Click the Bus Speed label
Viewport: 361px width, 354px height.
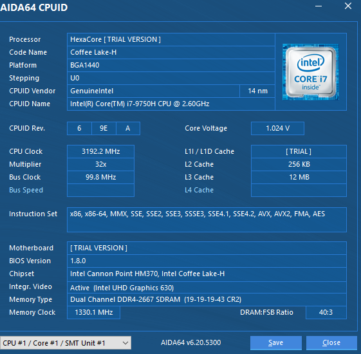26,190
